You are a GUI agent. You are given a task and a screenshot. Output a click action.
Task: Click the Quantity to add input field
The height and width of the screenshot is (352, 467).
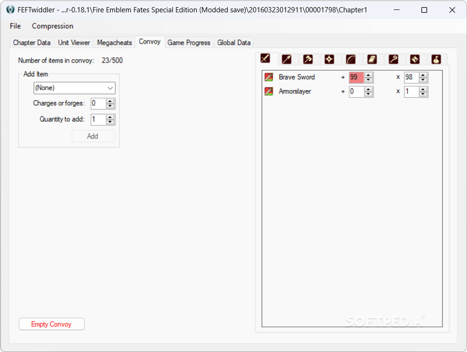(98, 120)
